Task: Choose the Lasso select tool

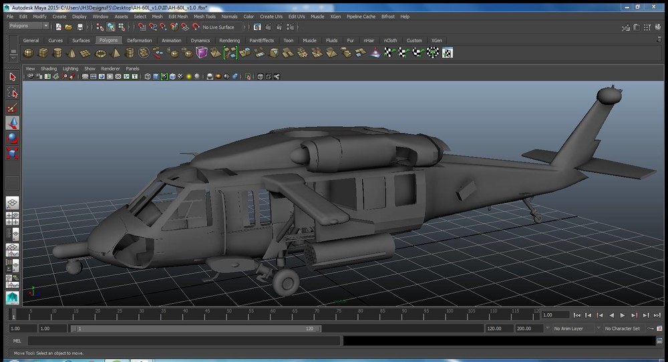Action: (12, 92)
